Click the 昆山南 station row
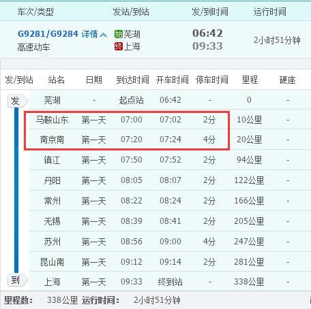 170,262
